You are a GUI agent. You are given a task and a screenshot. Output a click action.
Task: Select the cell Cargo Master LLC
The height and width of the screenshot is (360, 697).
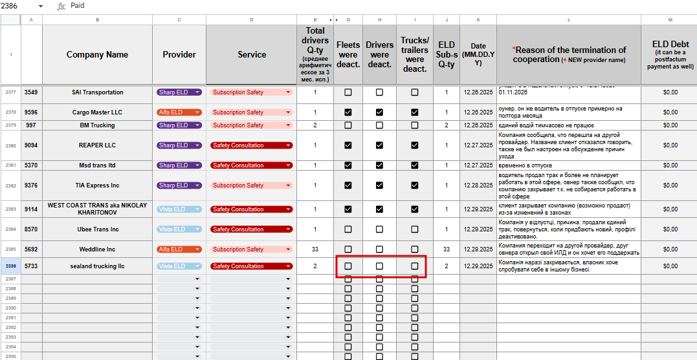97,112
